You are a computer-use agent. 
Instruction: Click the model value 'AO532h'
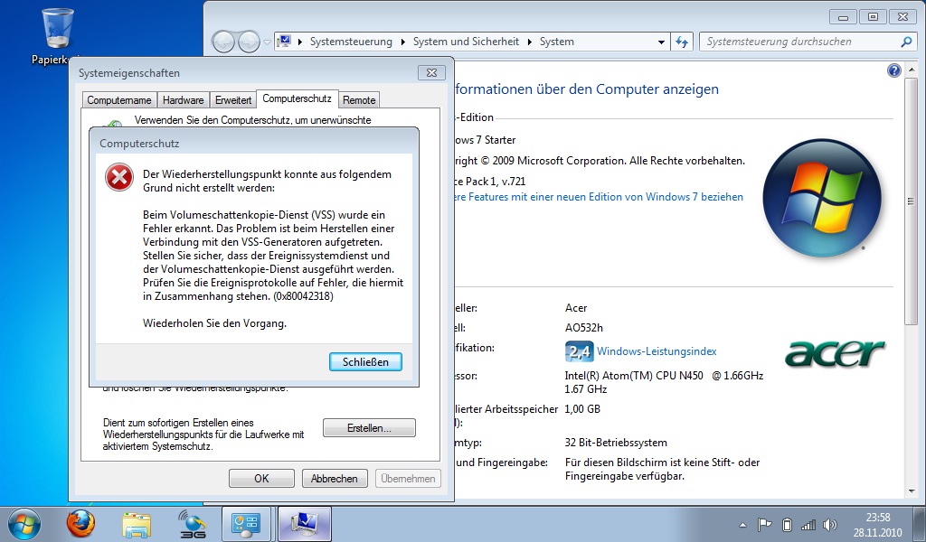pos(584,328)
